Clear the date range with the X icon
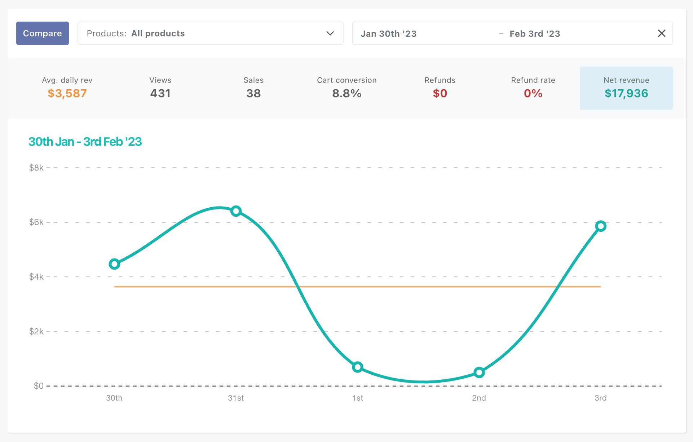The image size is (693, 442). point(662,33)
